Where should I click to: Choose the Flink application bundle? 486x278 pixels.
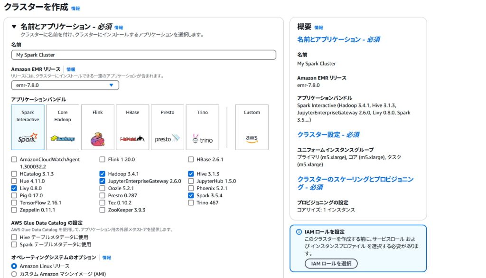click(98, 127)
